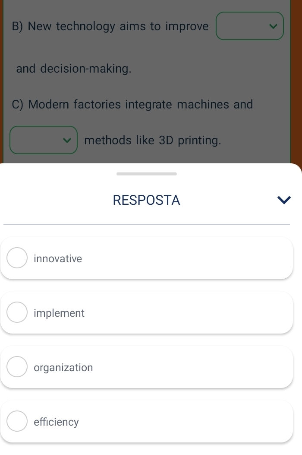Click the 'Modern factories integrate machines and' text

point(132,105)
